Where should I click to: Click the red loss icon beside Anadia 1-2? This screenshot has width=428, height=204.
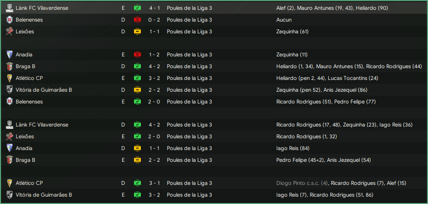137,54
